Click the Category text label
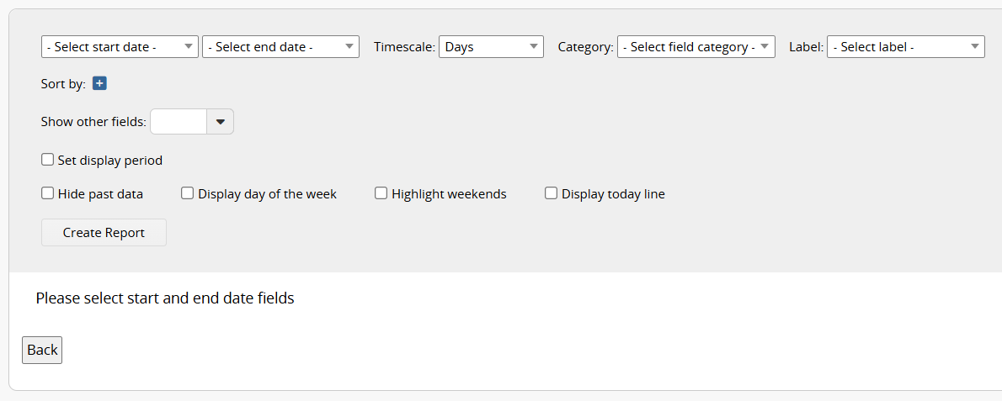1002x401 pixels. (585, 47)
